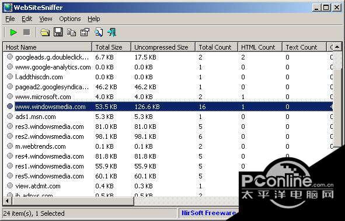Click the horizontal scrollbar left arrow

(x=7, y=201)
